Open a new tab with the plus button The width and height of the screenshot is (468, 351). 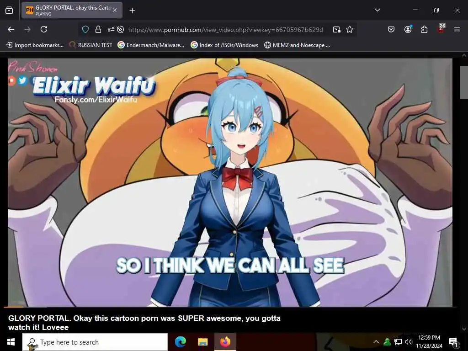(x=132, y=11)
